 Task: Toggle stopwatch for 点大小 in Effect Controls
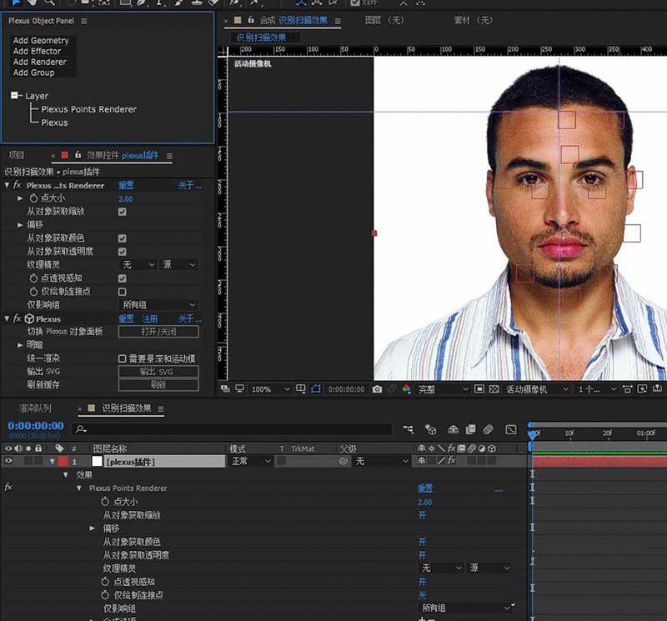(x=33, y=199)
